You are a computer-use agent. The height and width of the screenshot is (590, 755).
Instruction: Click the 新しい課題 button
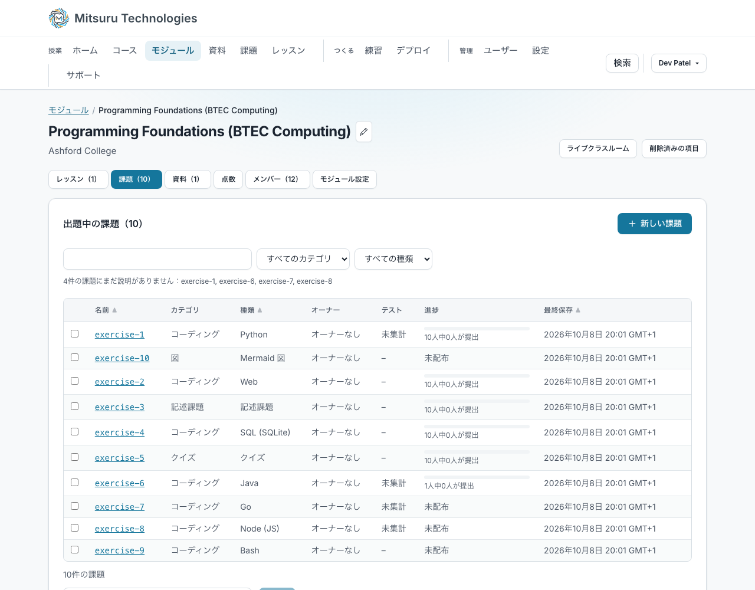655,224
